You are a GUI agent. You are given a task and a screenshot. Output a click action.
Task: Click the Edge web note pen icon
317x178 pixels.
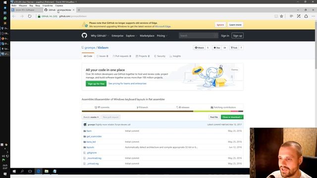(x=299, y=16)
